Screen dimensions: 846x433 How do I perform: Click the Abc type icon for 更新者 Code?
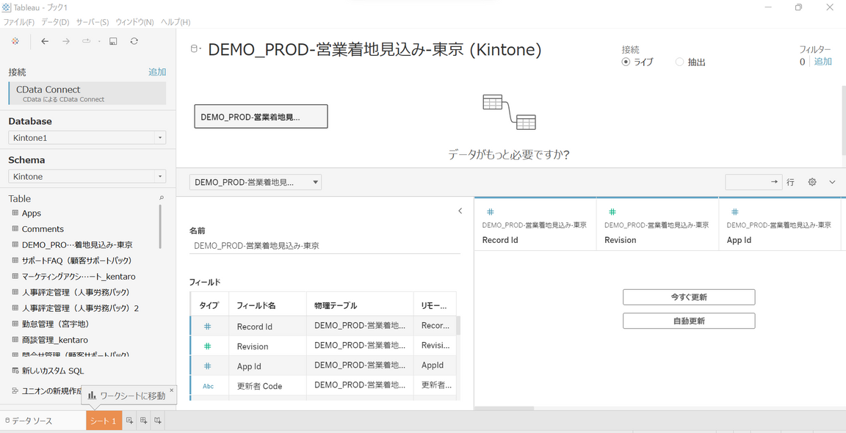(x=209, y=386)
